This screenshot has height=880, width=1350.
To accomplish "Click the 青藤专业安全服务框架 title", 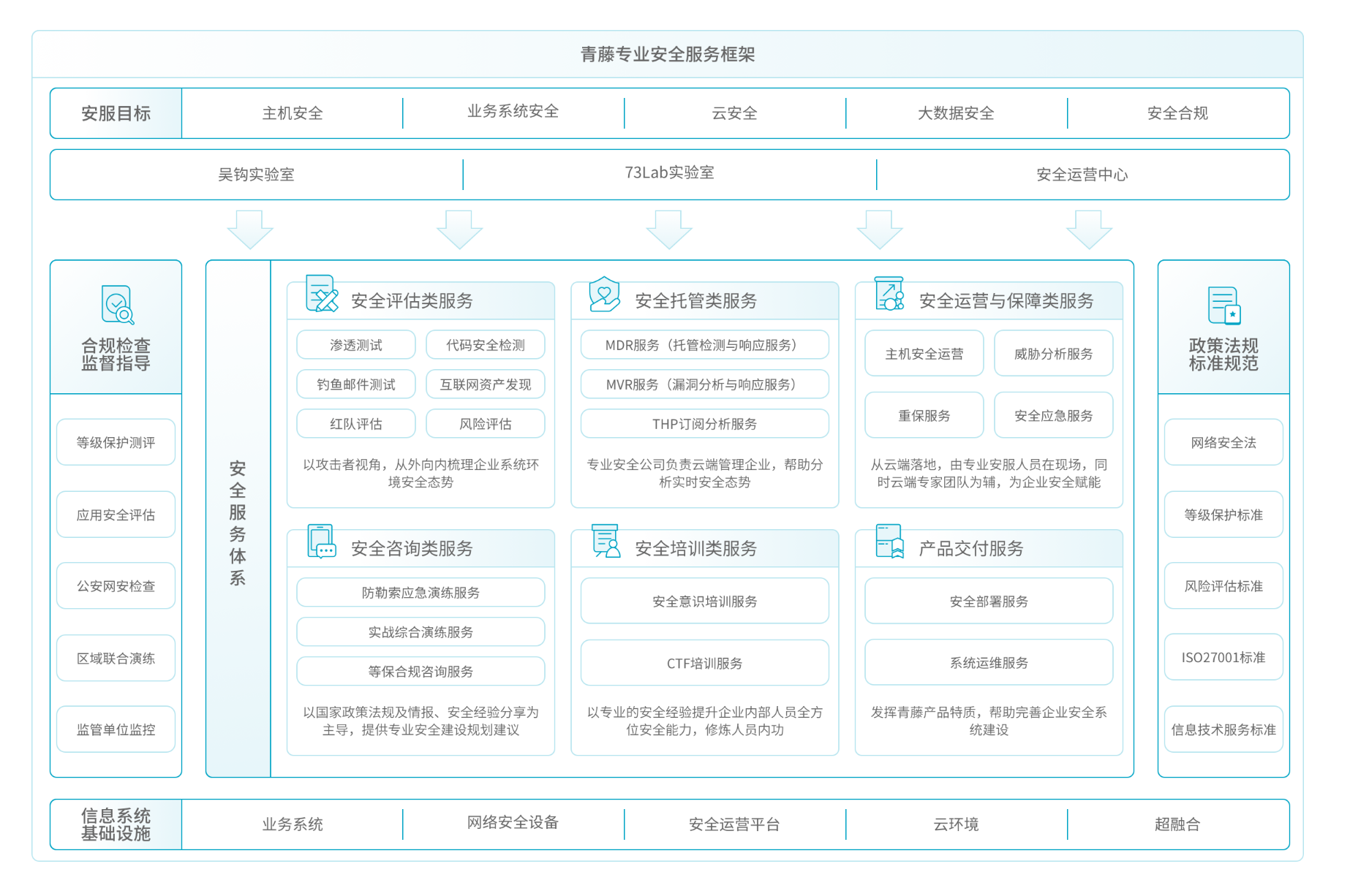I will click(668, 54).
